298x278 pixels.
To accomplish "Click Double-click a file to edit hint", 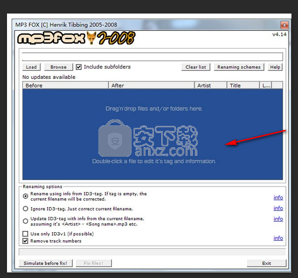I will click(x=154, y=161).
